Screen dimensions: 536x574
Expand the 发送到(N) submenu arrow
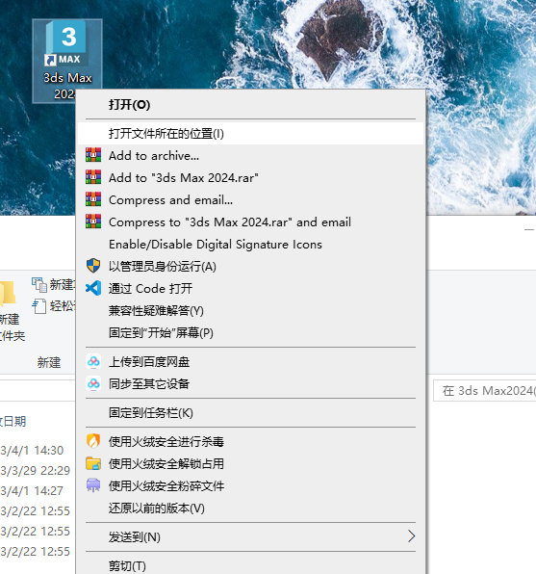(411, 536)
